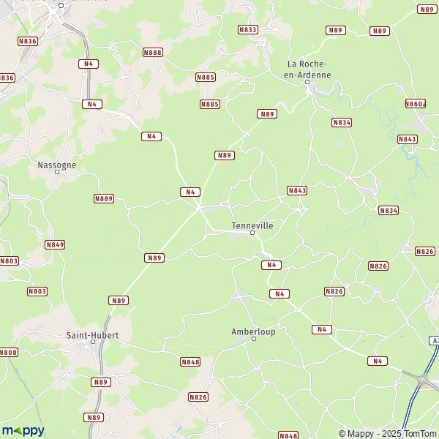Click the Mappy logo
The width and height of the screenshot is (439, 439).
tap(23, 431)
